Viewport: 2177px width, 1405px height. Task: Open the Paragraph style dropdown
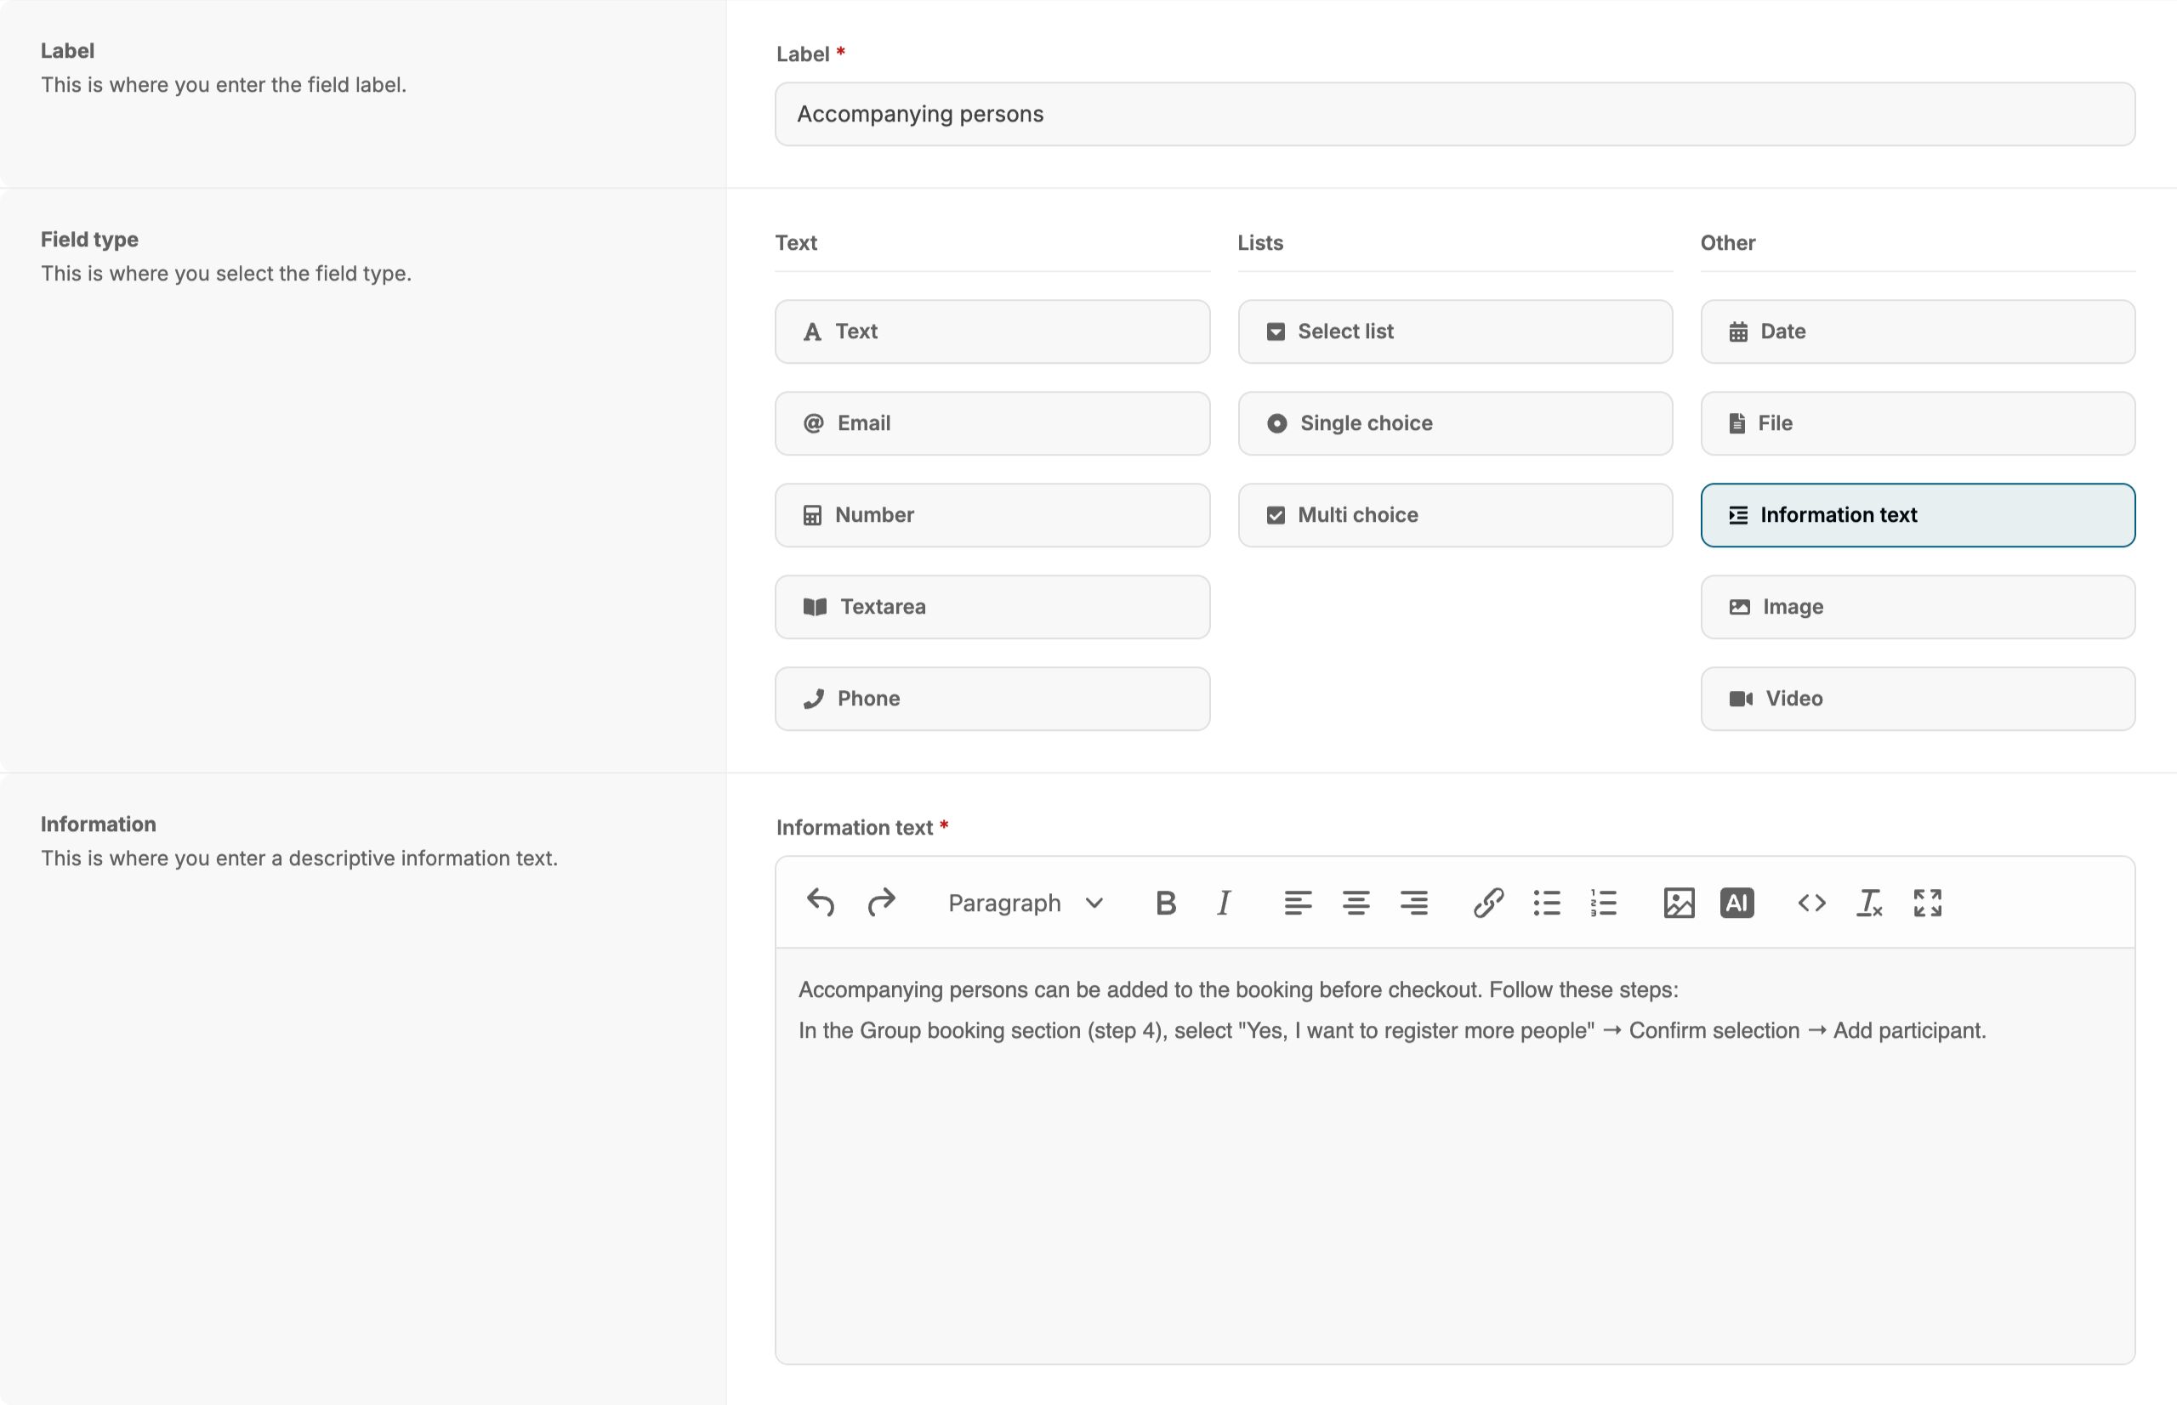(1025, 903)
